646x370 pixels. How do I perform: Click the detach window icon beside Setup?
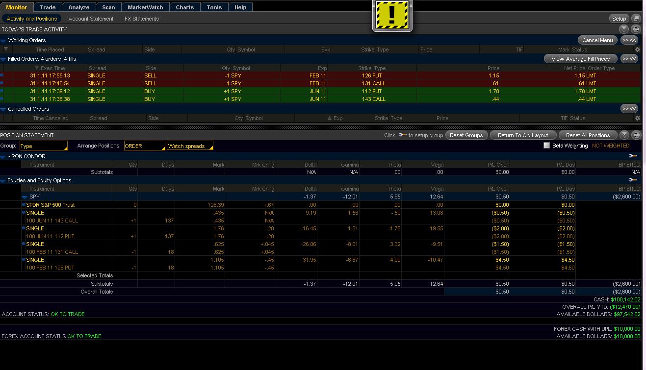click(x=636, y=19)
